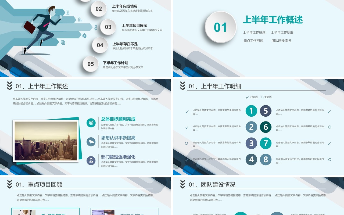Click the checkmark in the row of circle 5
The image size is (344, 215).
(x=329, y=112)
